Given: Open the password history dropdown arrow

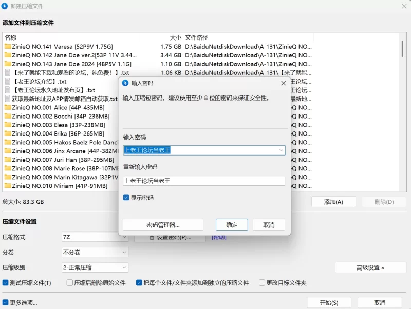Looking at the screenshot, I should coord(281,150).
